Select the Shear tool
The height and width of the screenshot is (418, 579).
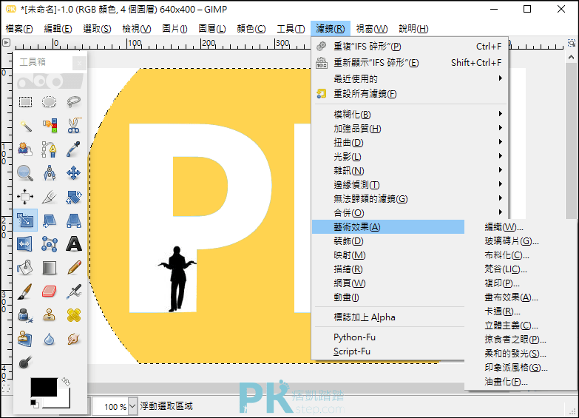click(x=49, y=220)
